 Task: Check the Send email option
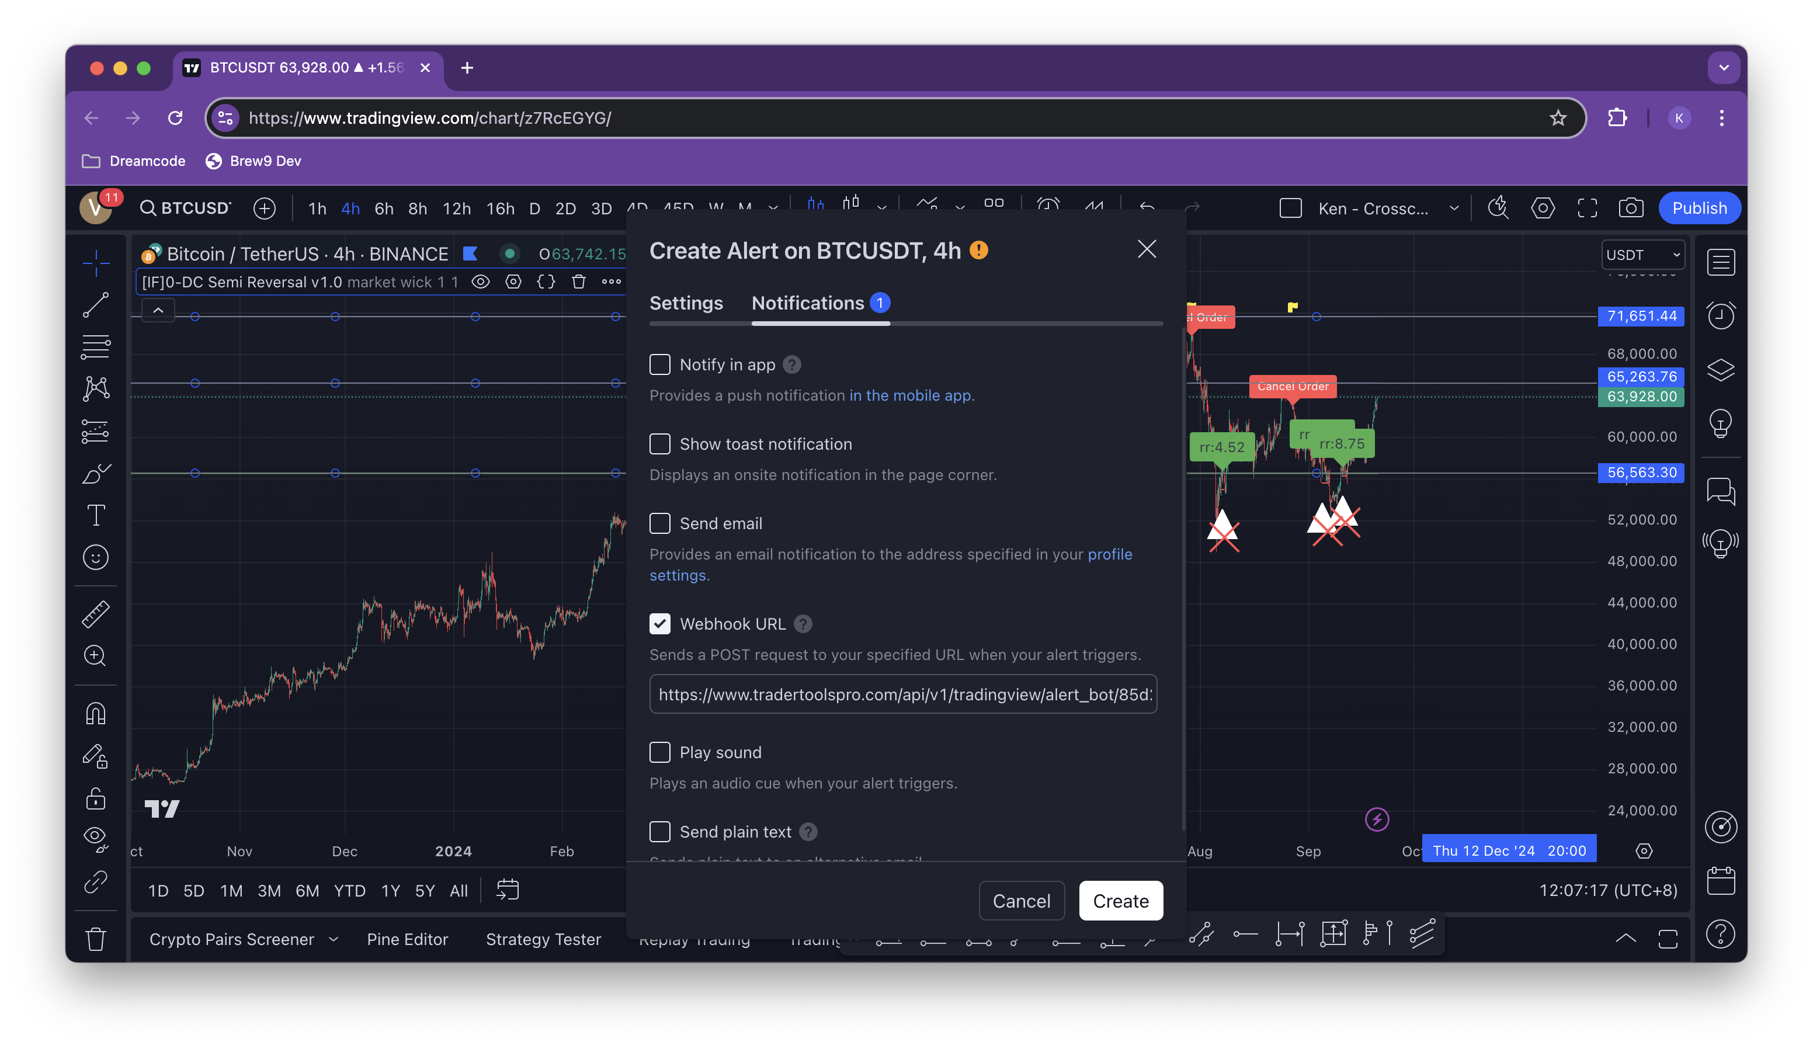pyautogui.click(x=660, y=523)
